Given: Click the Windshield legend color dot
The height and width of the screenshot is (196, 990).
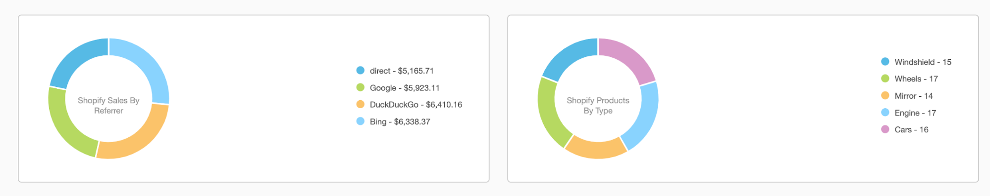Looking at the screenshot, I should [x=885, y=62].
